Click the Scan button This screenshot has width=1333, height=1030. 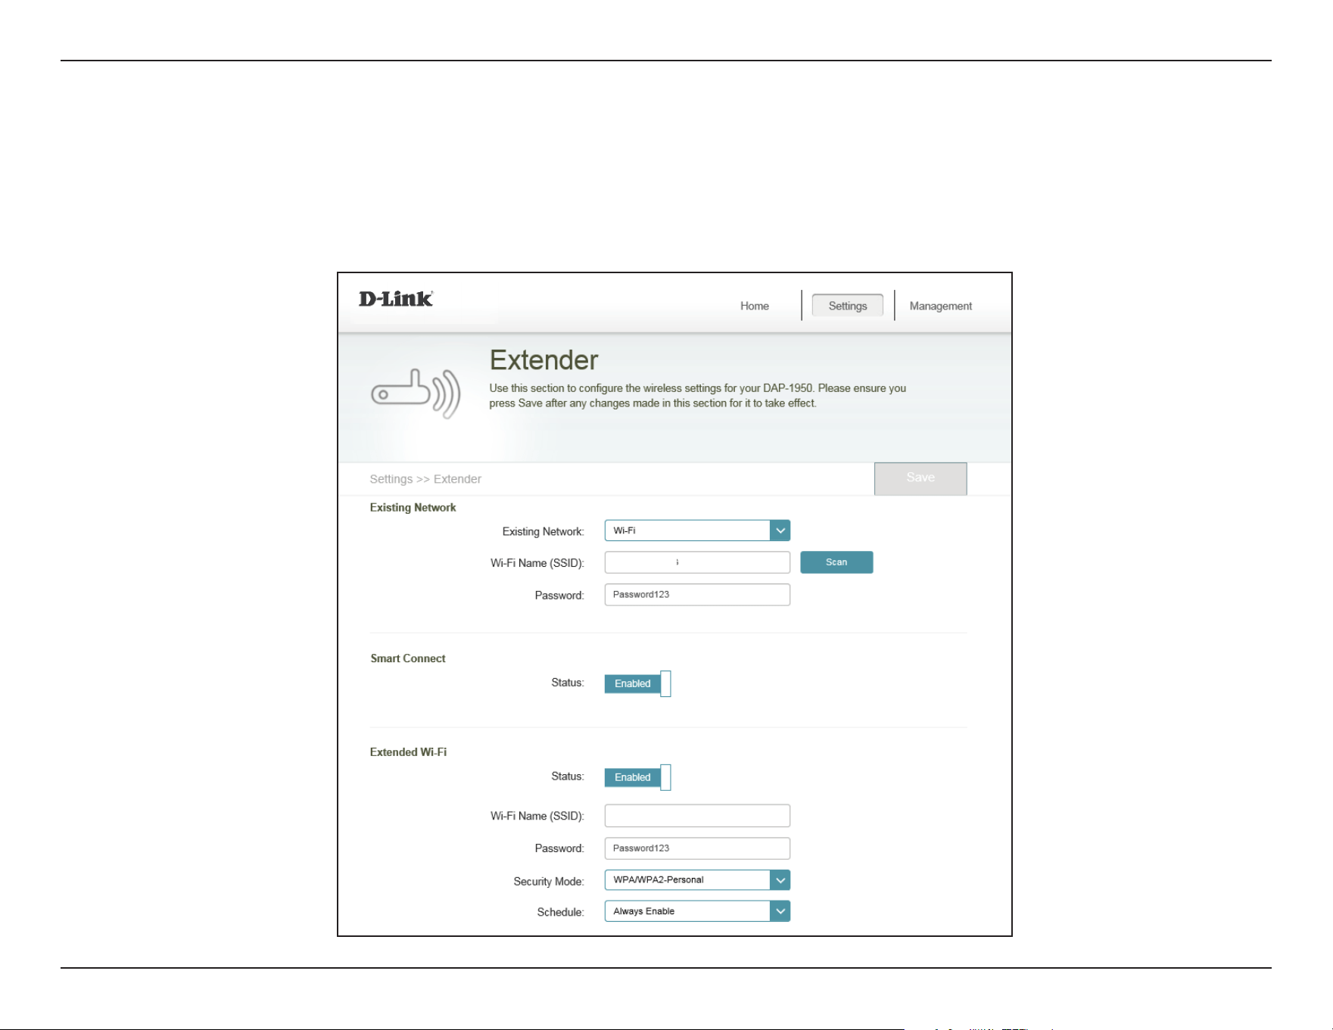[836, 562]
